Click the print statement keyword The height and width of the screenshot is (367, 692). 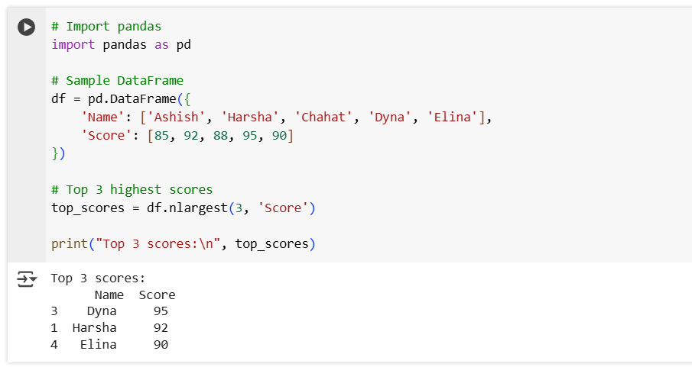click(69, 244)
